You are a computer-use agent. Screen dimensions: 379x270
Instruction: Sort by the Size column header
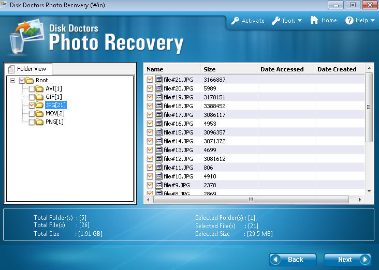(x=229, y=69)
